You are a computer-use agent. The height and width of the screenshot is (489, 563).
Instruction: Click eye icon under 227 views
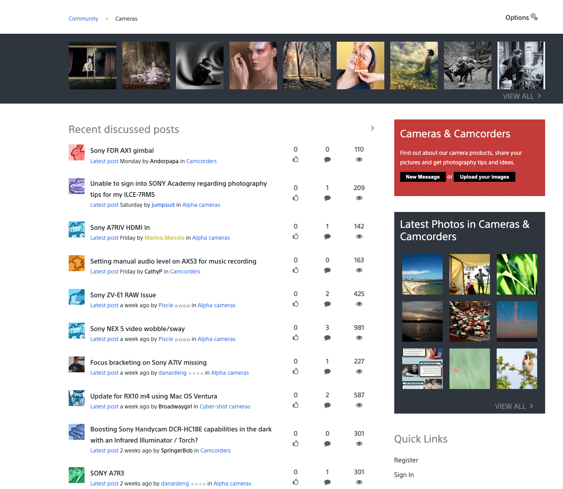coord(359,372)
